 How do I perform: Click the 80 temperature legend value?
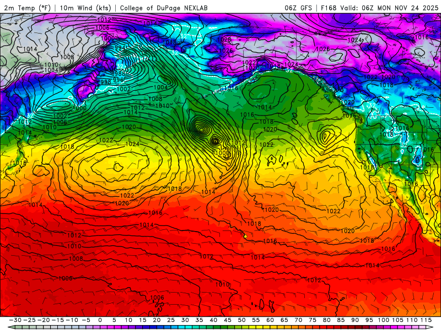click(326, 320)
